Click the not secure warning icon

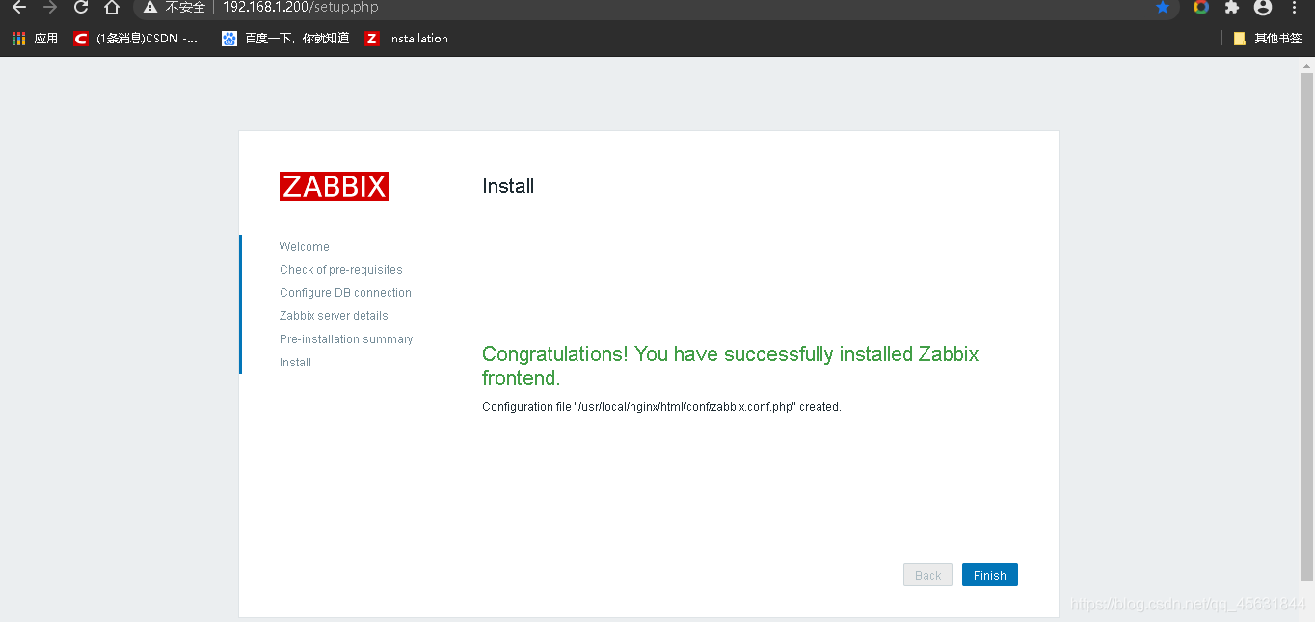(149, 8)
